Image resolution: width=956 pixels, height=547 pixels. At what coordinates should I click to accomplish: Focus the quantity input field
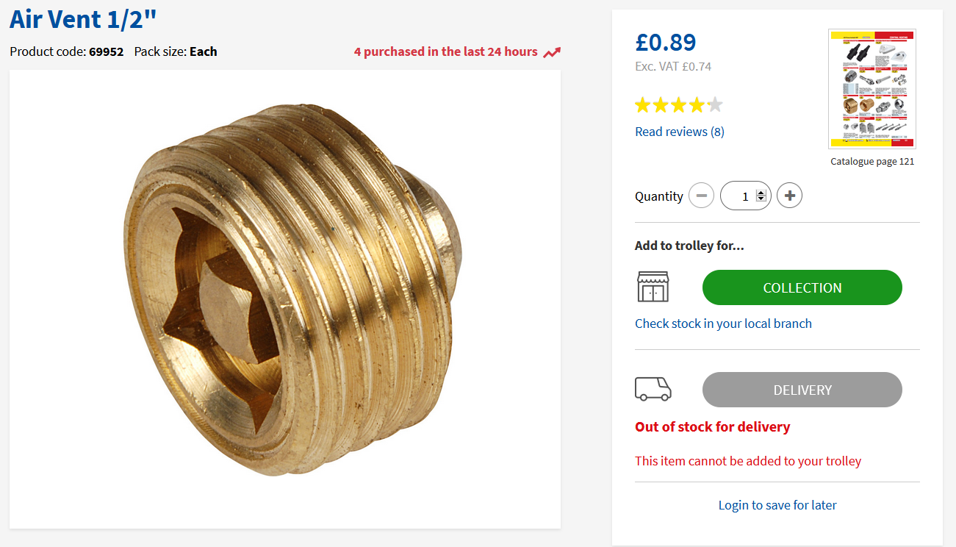pos(741,196)
